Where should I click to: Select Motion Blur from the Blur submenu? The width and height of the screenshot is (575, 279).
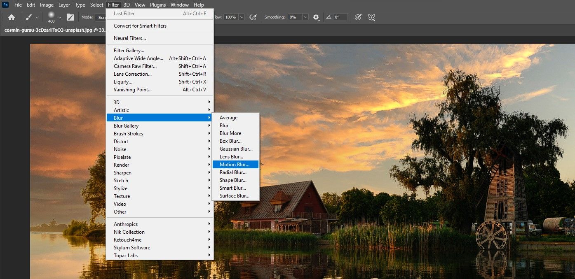(x=235, y=165)
